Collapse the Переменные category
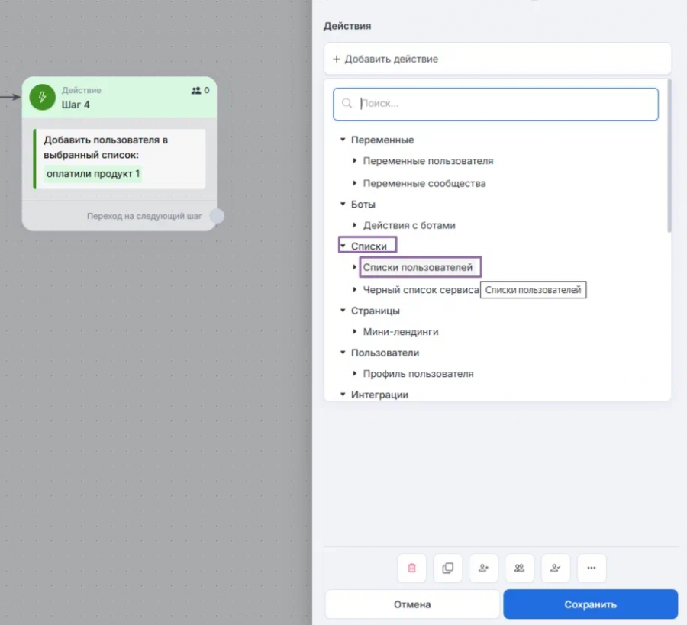 click(x=343, y=140)
